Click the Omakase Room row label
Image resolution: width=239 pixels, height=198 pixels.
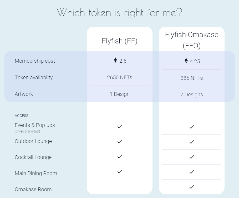(x=33, y=189)
